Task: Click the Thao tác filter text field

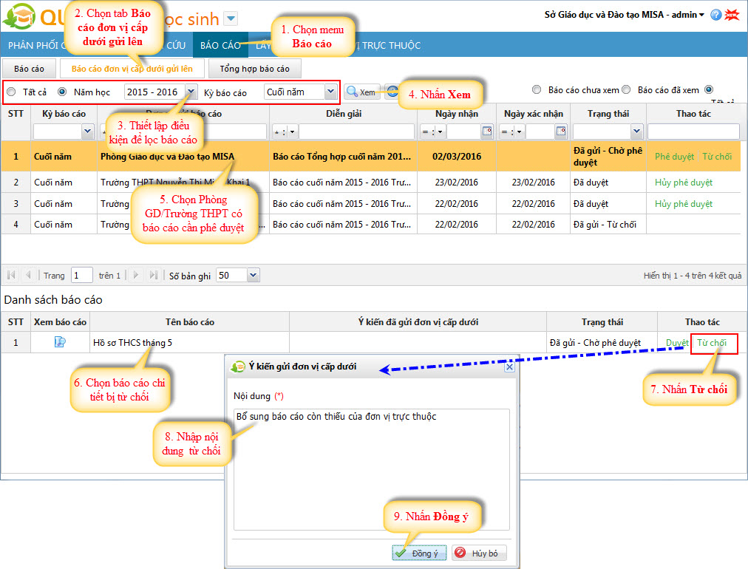Action: pos(693,131)
